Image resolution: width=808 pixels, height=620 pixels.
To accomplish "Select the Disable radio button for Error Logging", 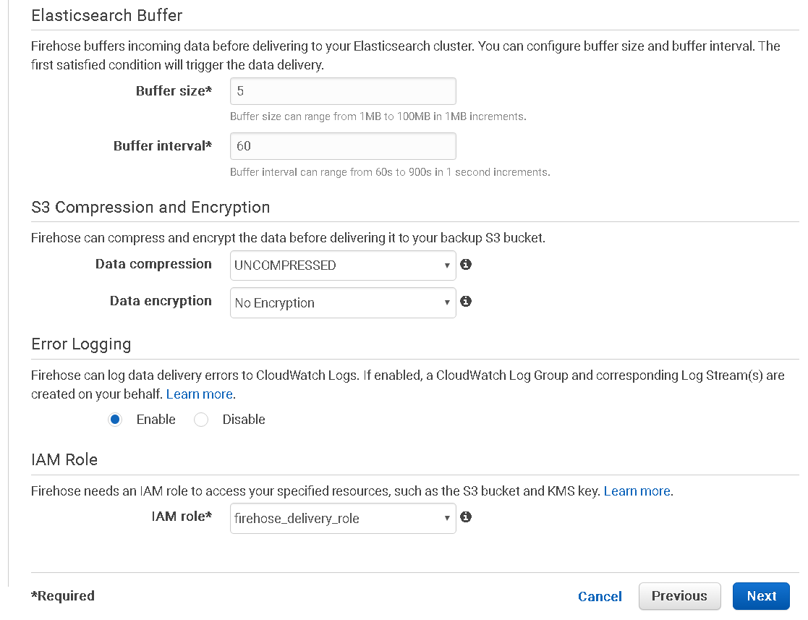I will pyautogui.click(x=201, y=420).
